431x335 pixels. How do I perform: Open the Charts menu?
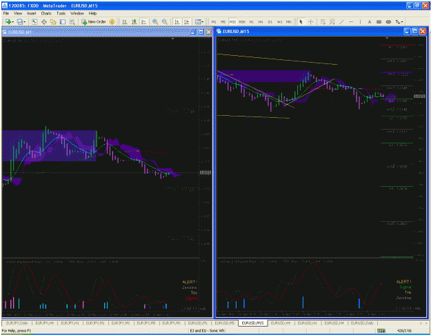[46, 13]
